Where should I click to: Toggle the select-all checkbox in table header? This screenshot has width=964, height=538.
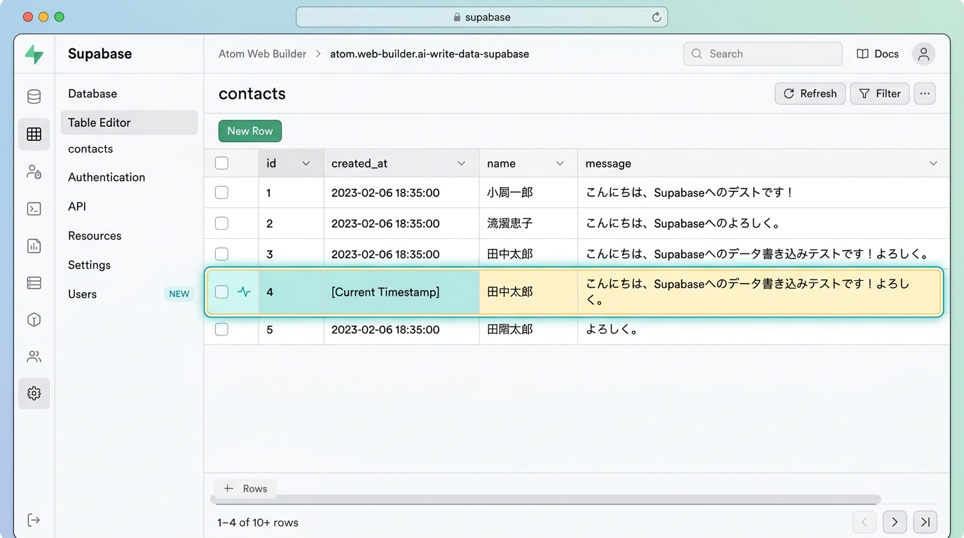(x=221, y=163)
